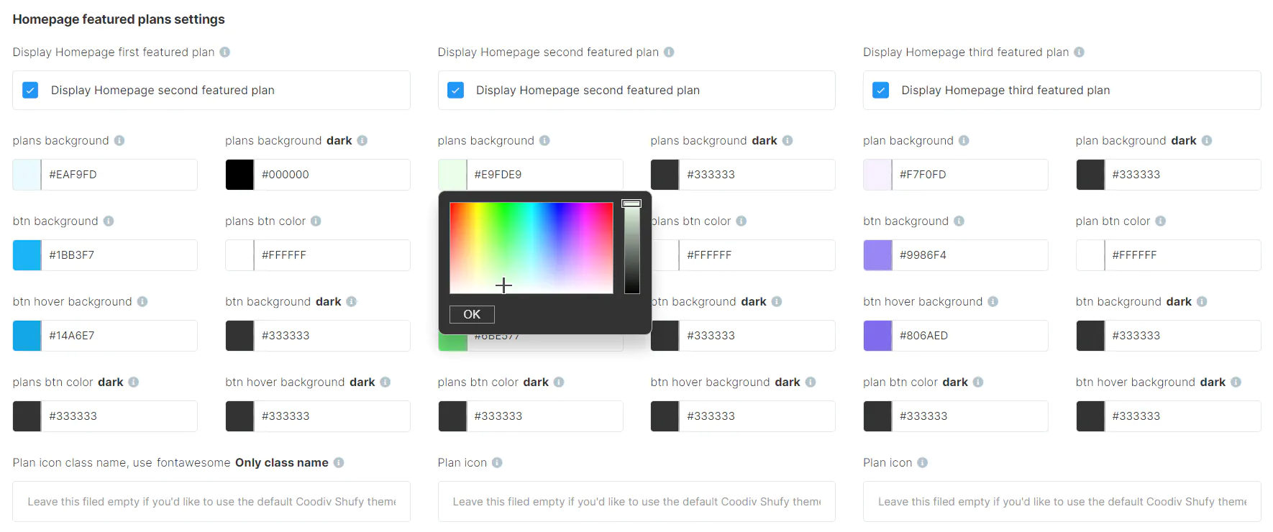Click the #EAF9FD hex input field

119,175
